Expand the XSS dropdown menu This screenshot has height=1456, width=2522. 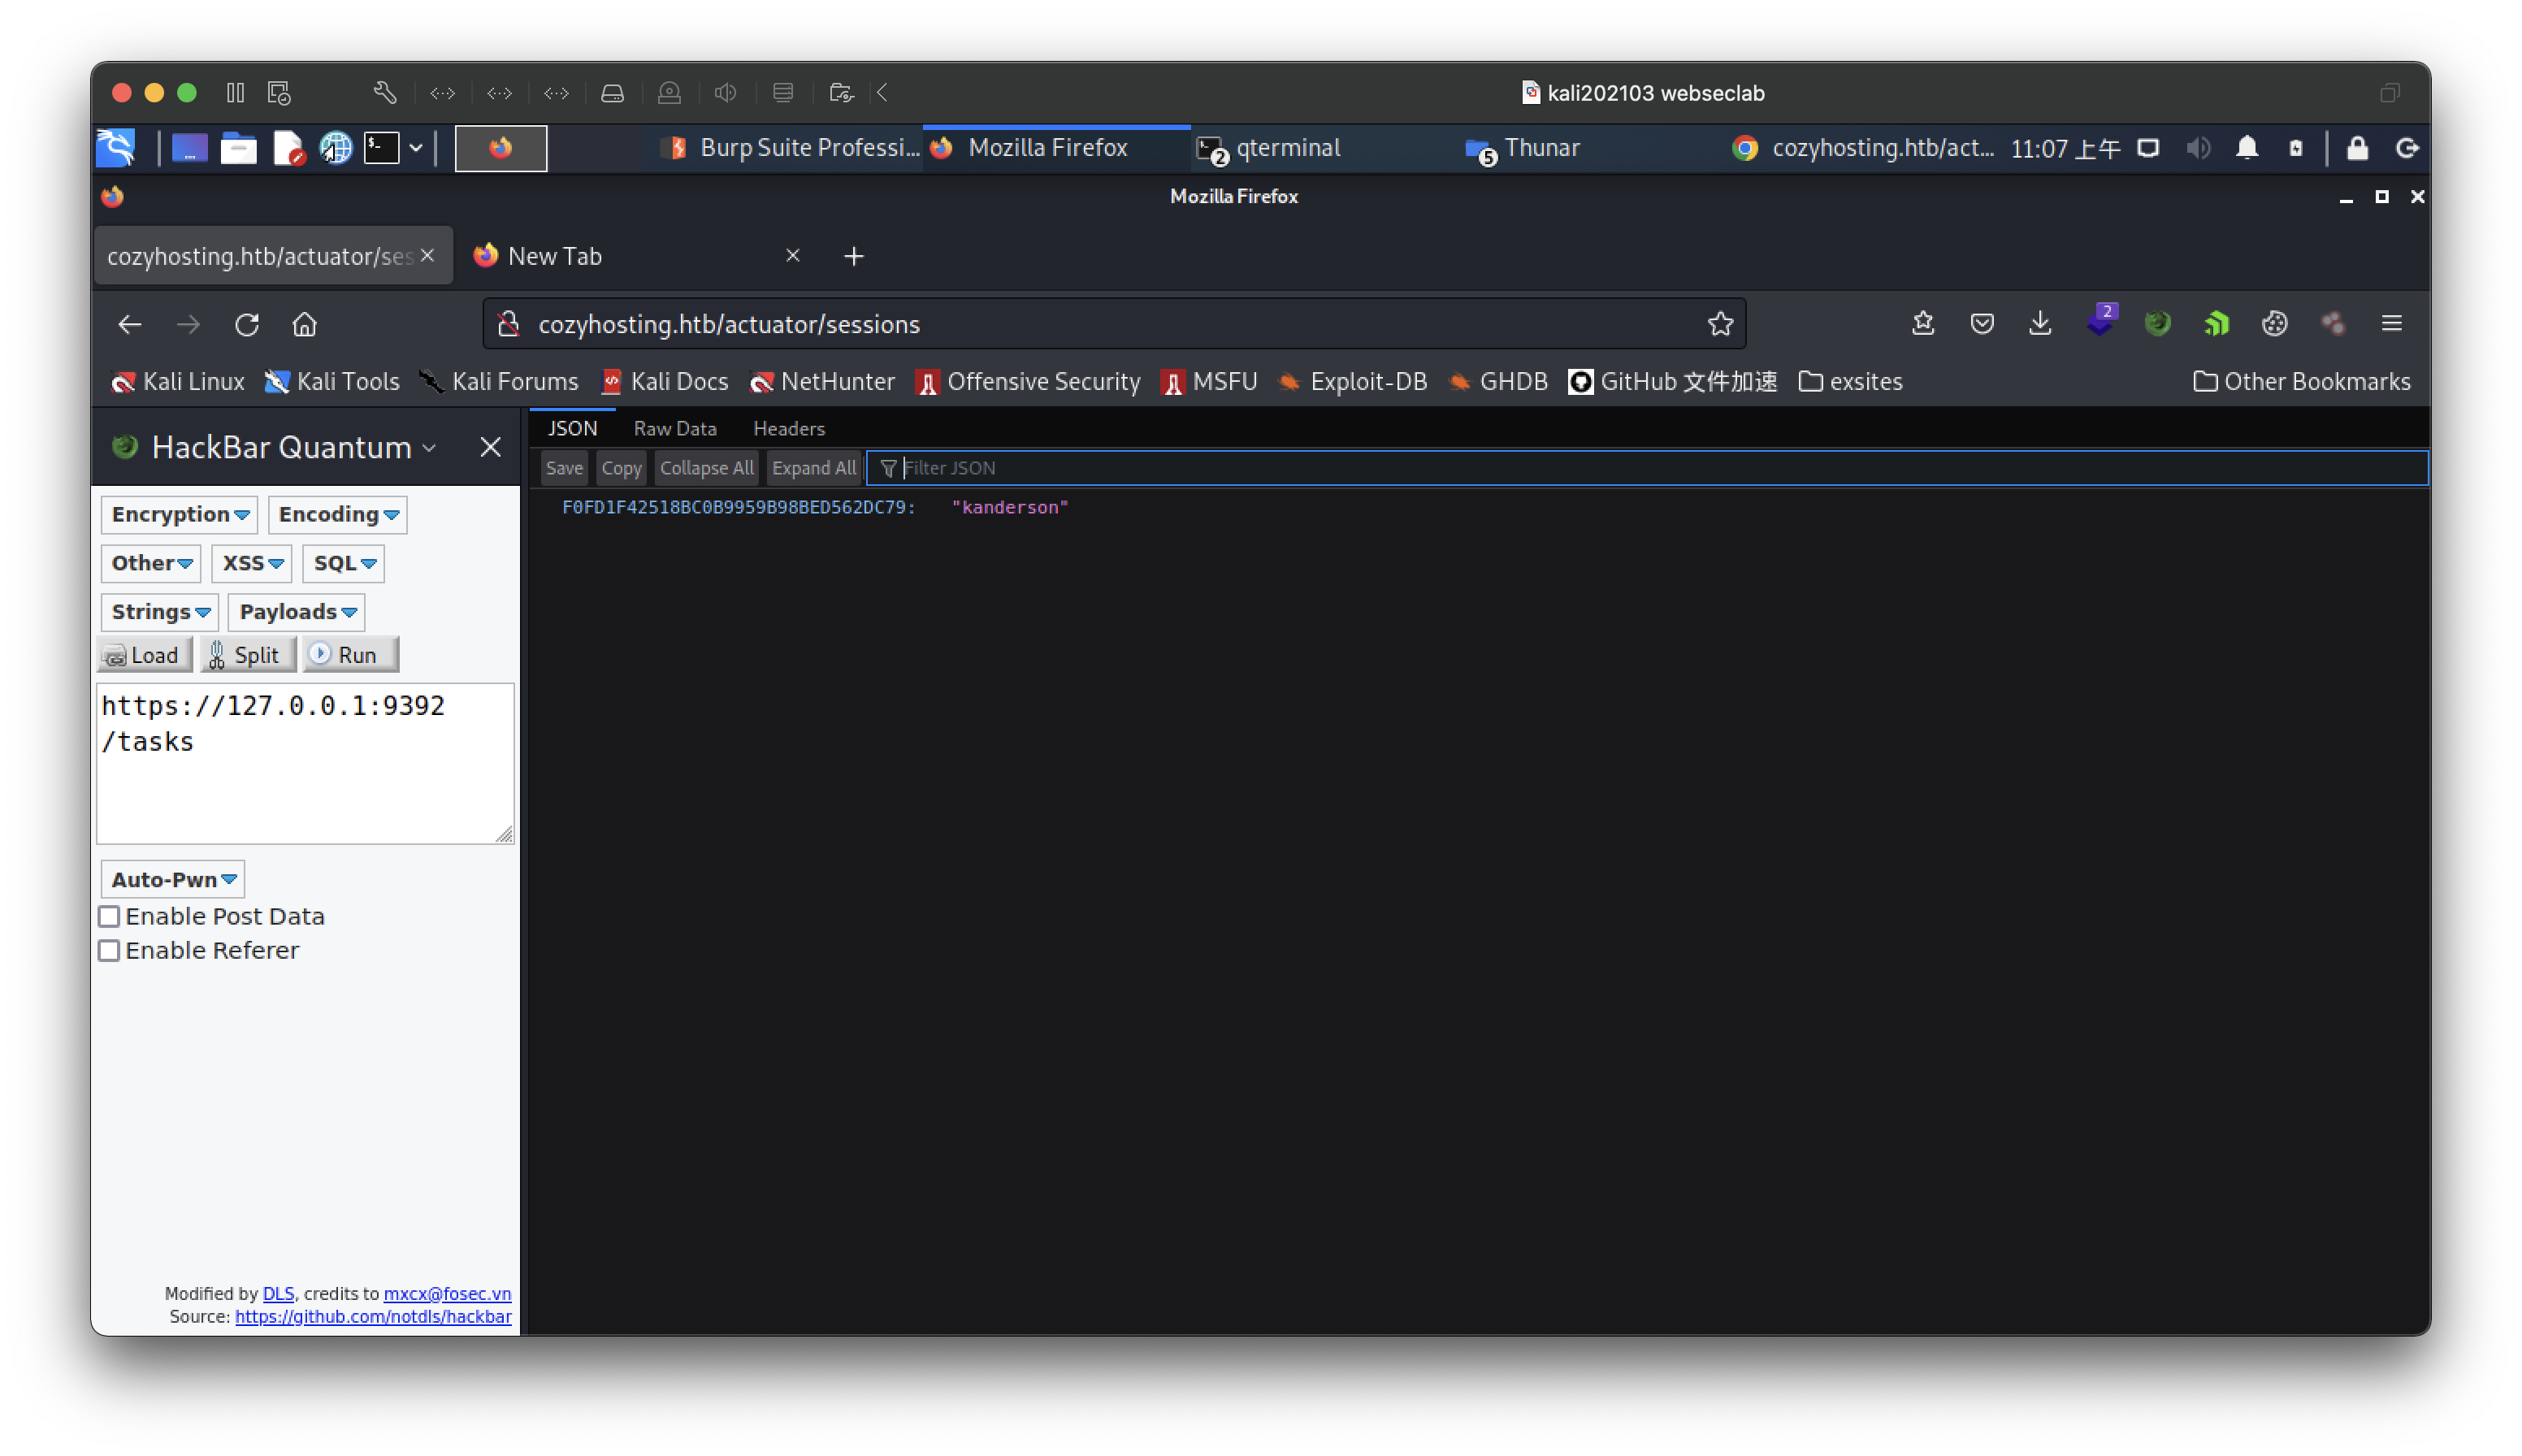click(x=251, y=561)
